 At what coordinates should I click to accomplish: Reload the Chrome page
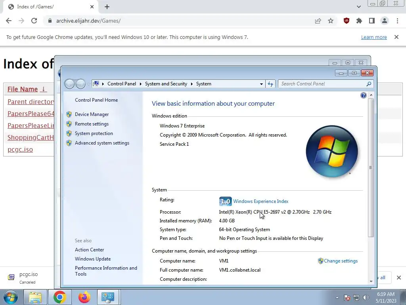(34, 21)
